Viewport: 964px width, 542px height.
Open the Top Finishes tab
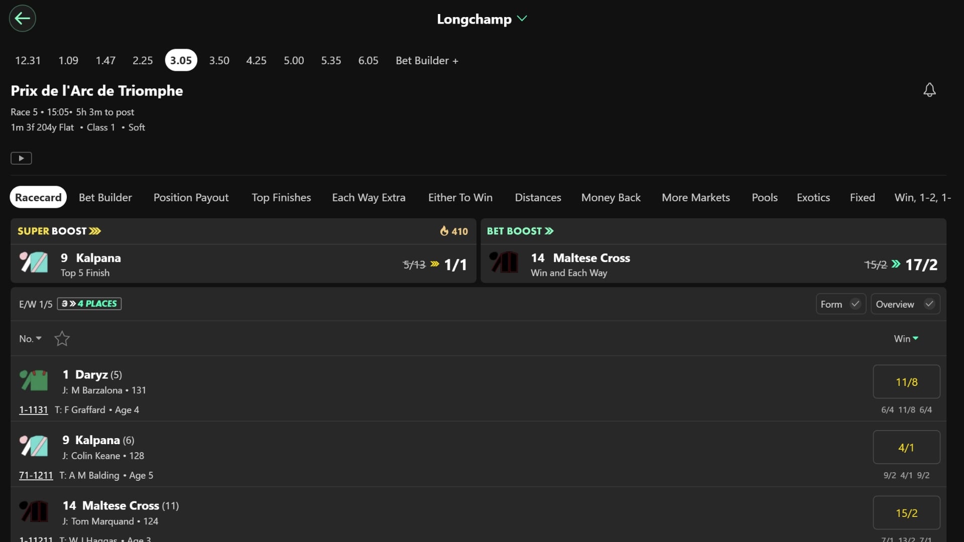point(281,198)
